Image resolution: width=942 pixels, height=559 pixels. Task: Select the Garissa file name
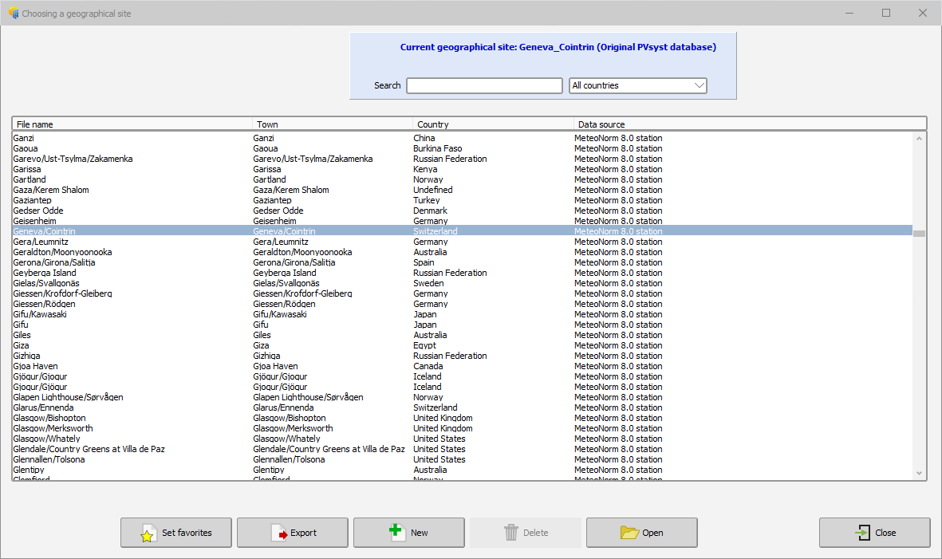pyautogui.click(x=27, y=169)
